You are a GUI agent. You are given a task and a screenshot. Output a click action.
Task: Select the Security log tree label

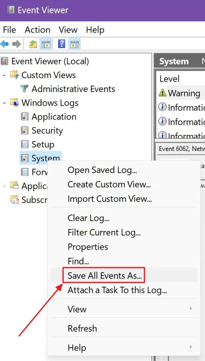coord(47,131)
